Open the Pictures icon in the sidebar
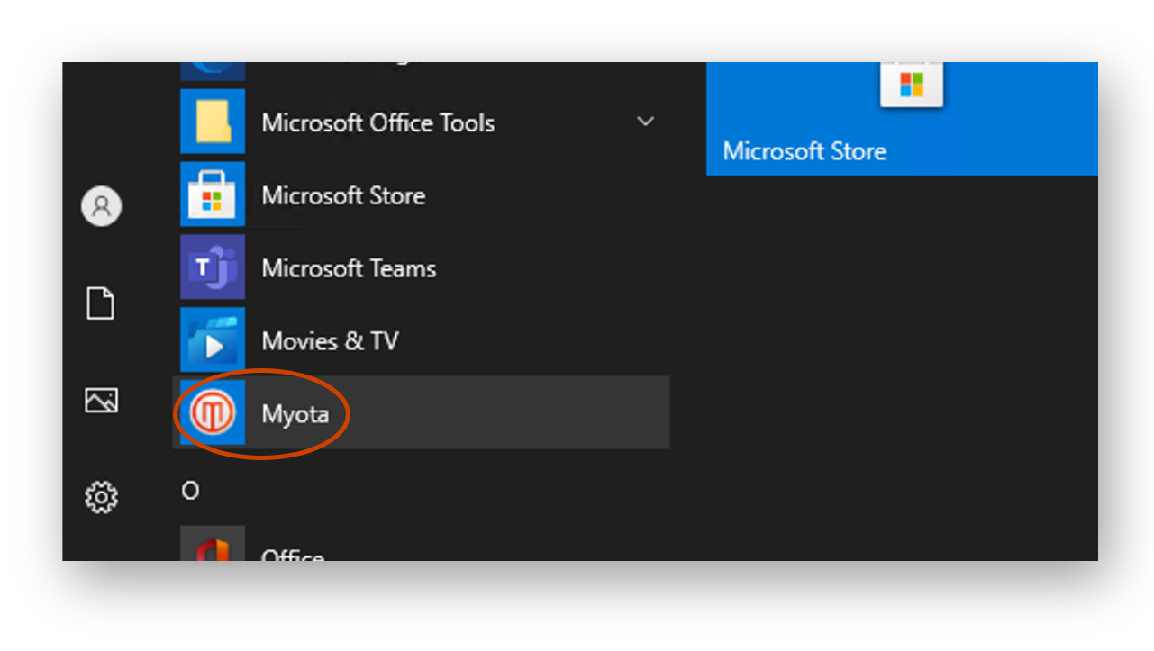This screenshot has width=1154, height=651. click(101, 400)
